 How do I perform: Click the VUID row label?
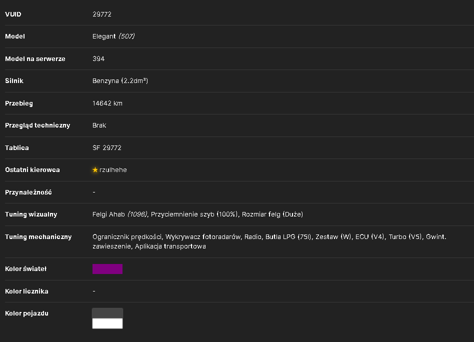coord(13,14)
